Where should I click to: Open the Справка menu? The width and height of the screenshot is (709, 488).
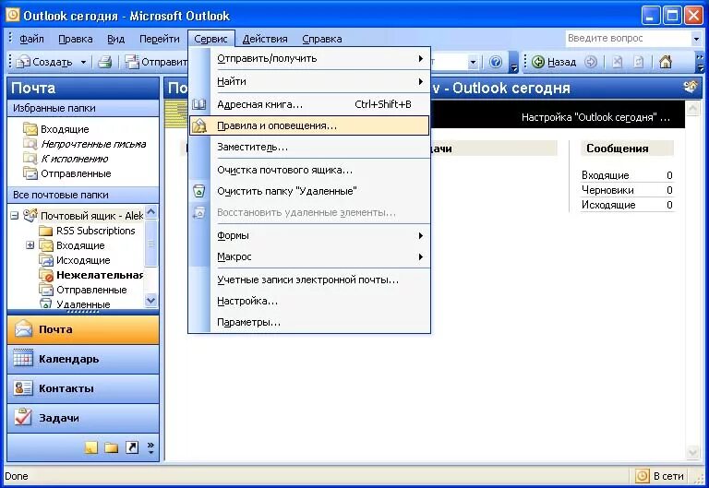pos(322,39)
